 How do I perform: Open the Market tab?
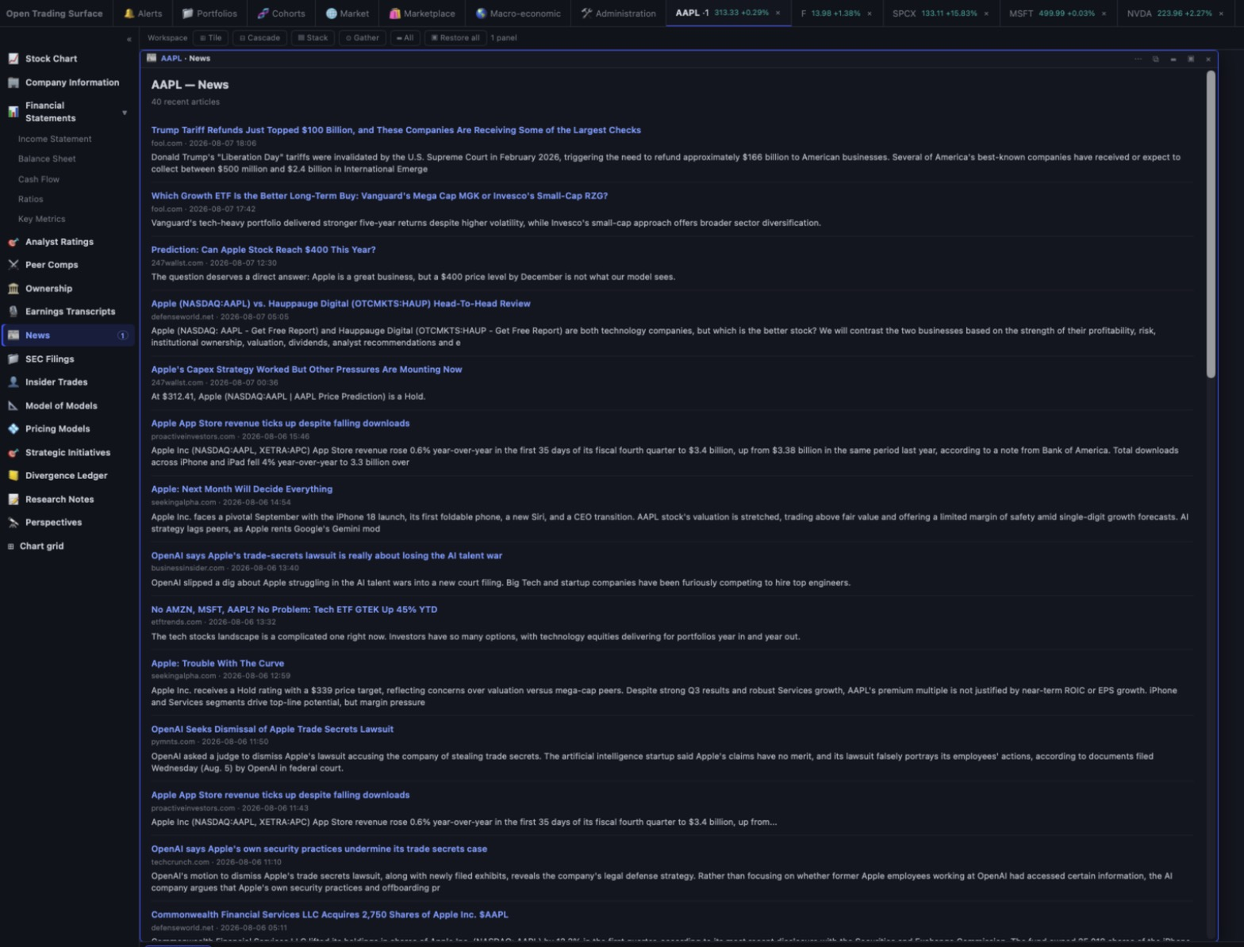coord(347,13)
